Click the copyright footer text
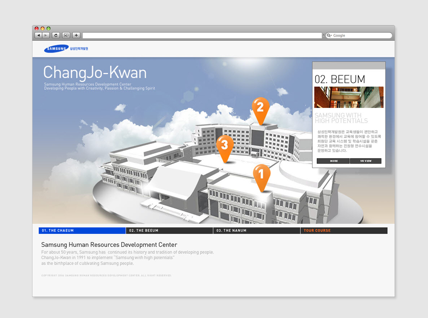The height and width of the screenshot is (318, 428). point(107,276)
